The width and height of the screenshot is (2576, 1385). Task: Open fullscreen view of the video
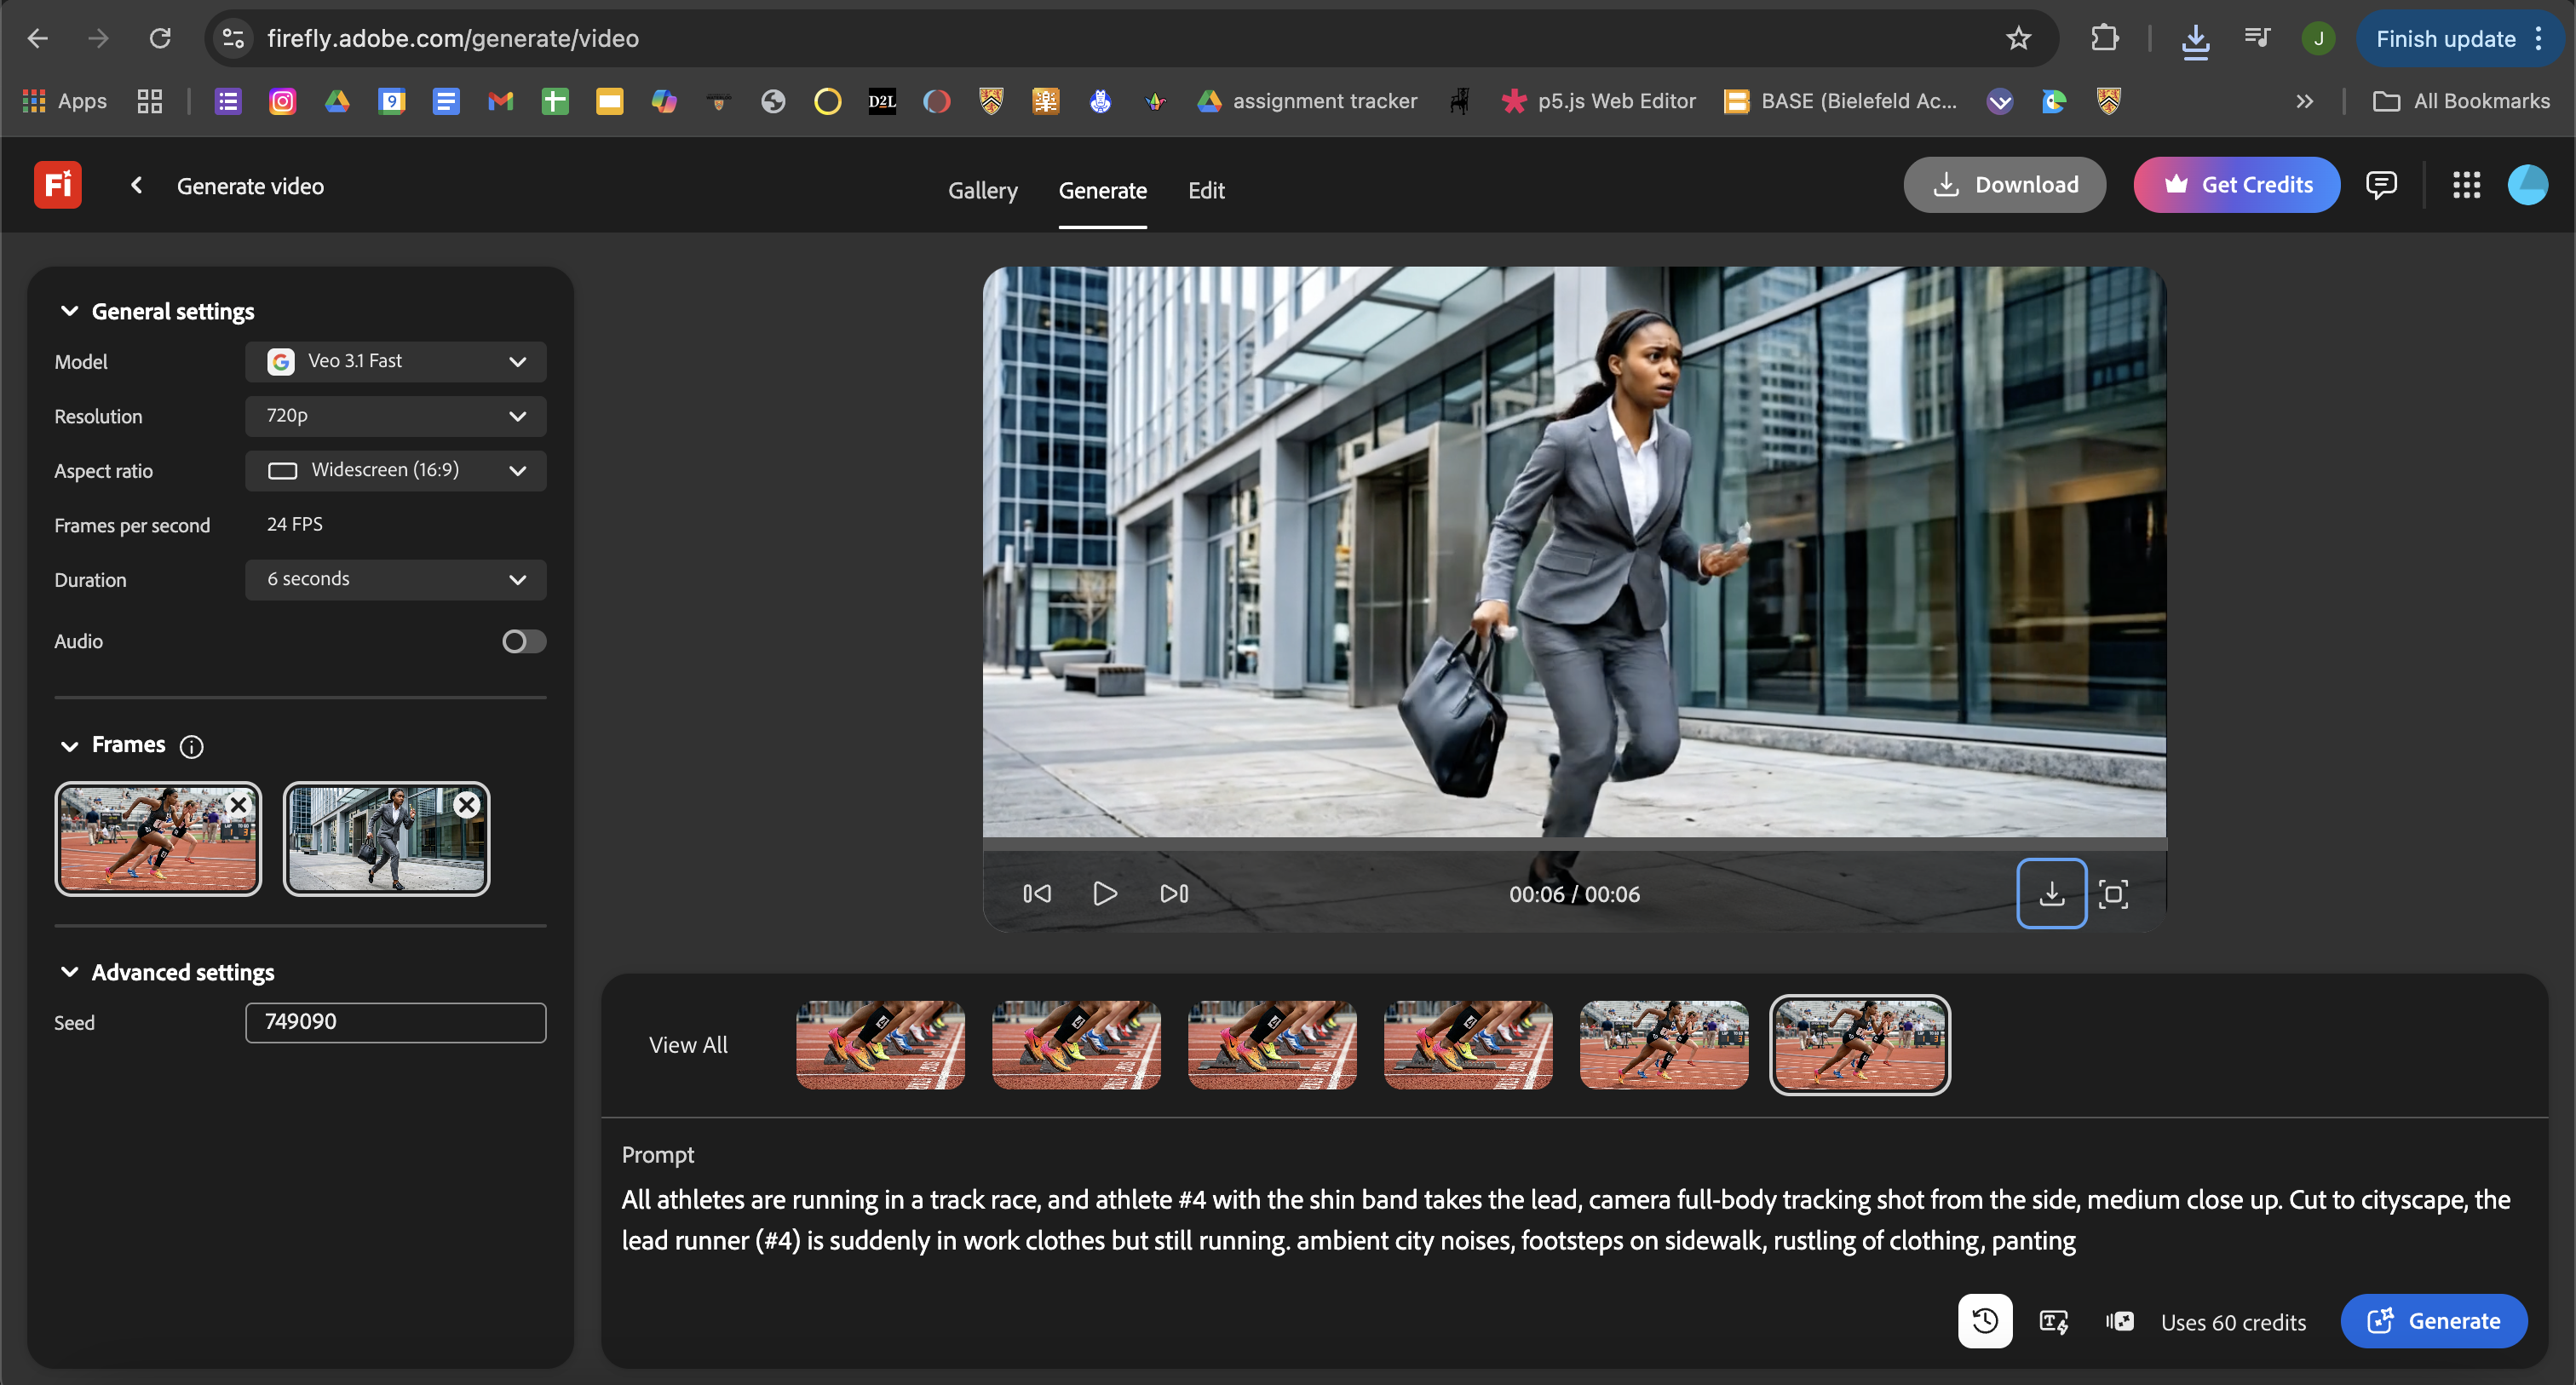(2113, 893)
